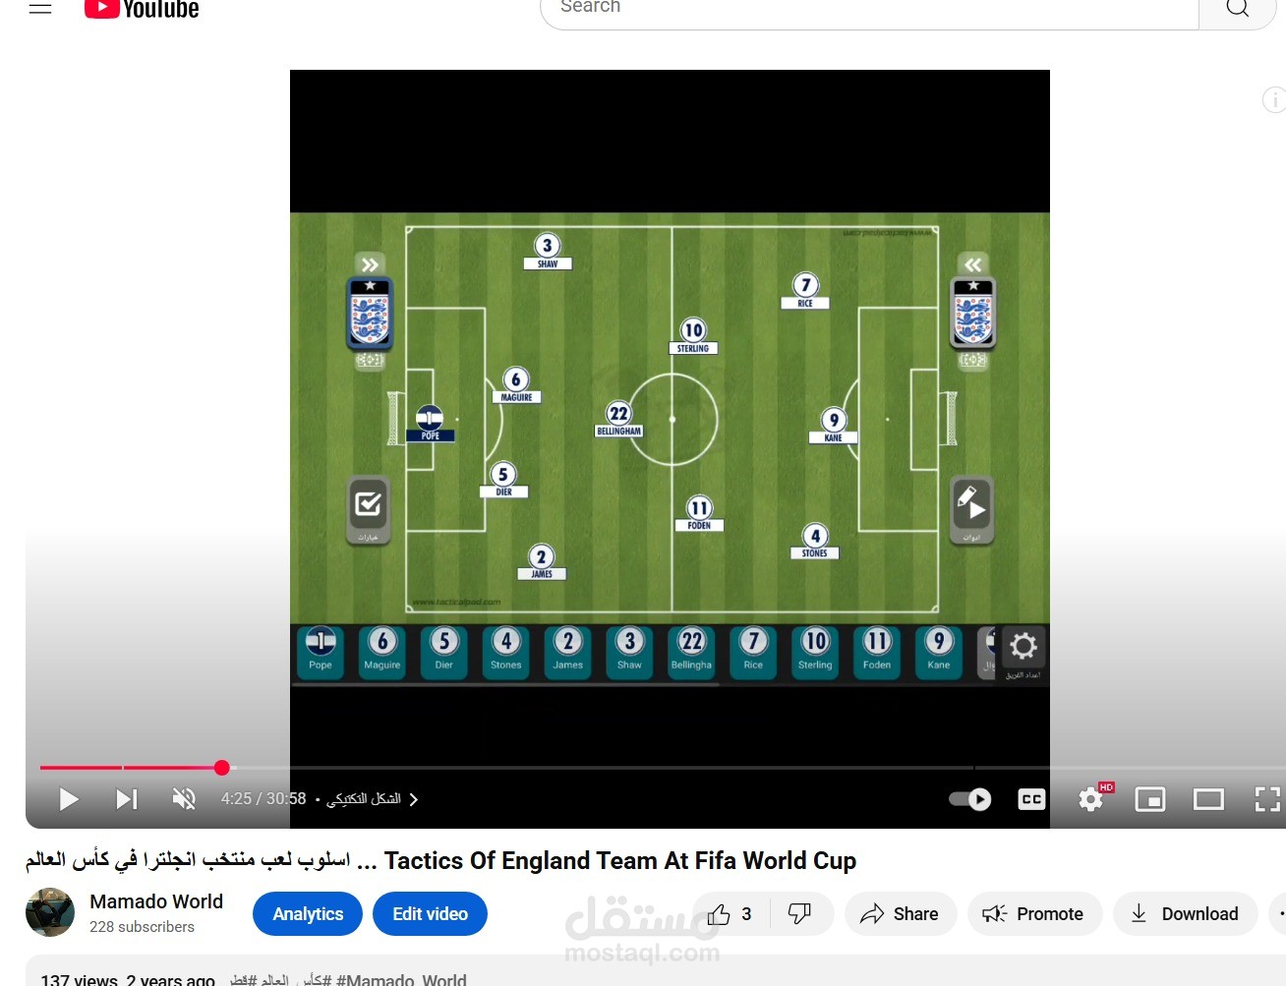Unmute the video sound
The image size is (1286, 986).
[x=184, y=799]
